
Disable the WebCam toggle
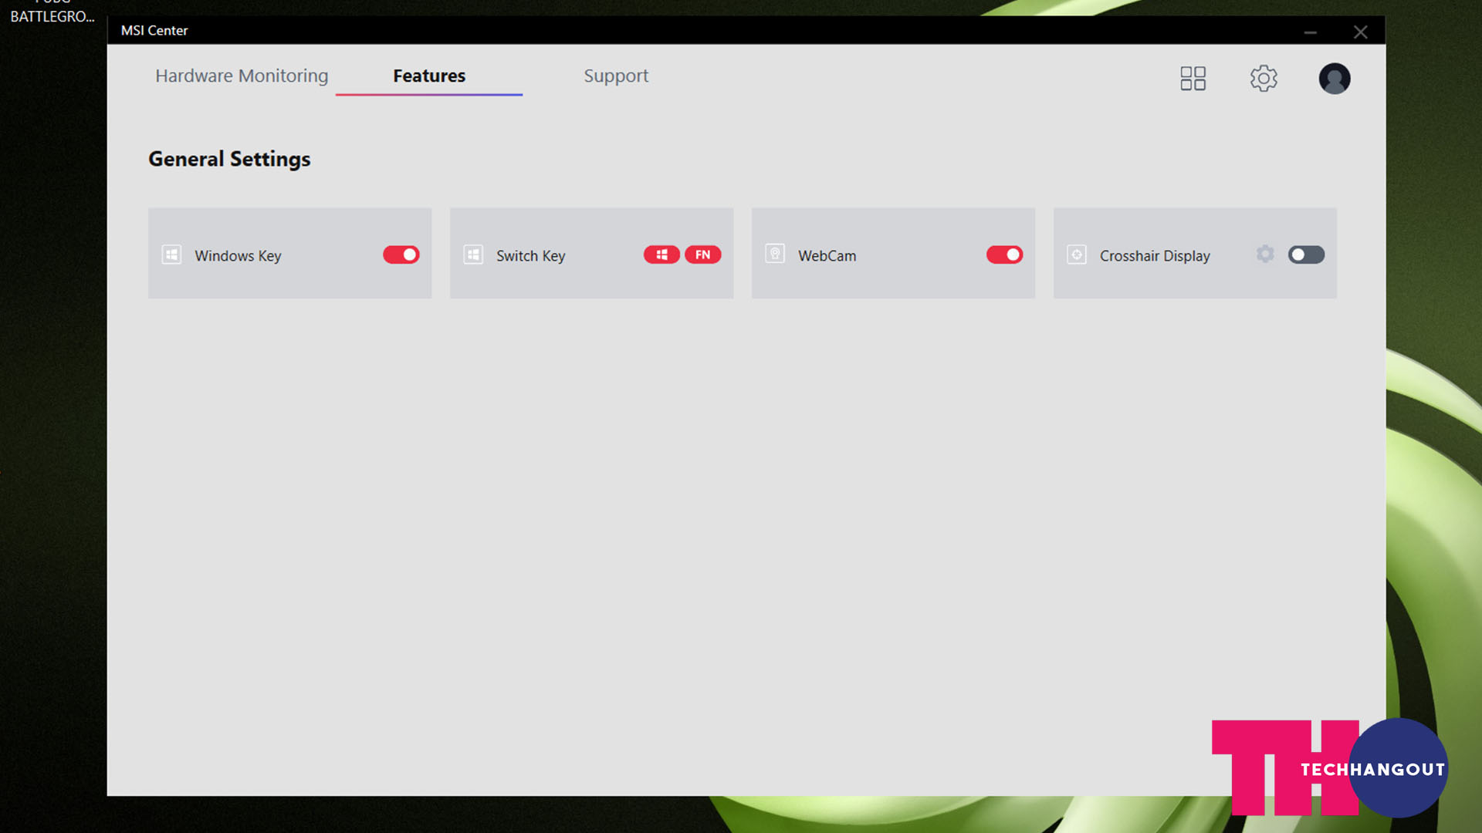pyautogui.click(x=1004, y=255)
